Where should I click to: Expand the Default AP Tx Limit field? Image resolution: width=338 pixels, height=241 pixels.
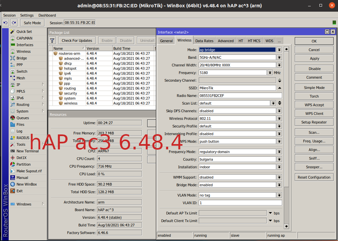270,213
